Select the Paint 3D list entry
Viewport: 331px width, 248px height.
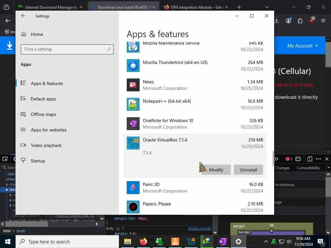pos(195,188)
